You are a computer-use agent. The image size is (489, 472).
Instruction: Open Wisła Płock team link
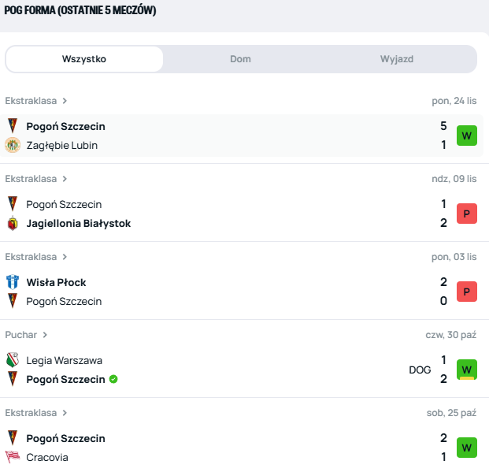56,282
